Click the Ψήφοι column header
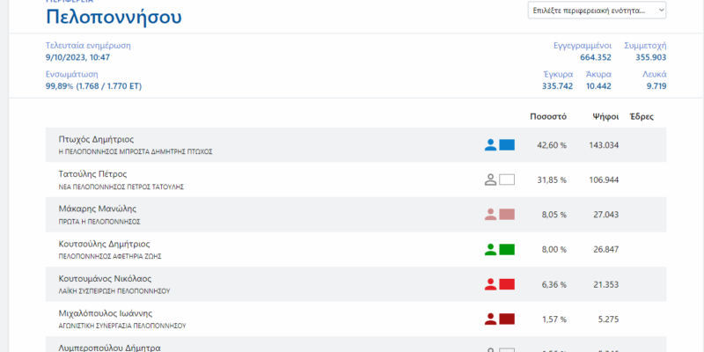Image resolution: width=704 pixels, height=352 pixels. pyautogui.click(x=605, y=116)
